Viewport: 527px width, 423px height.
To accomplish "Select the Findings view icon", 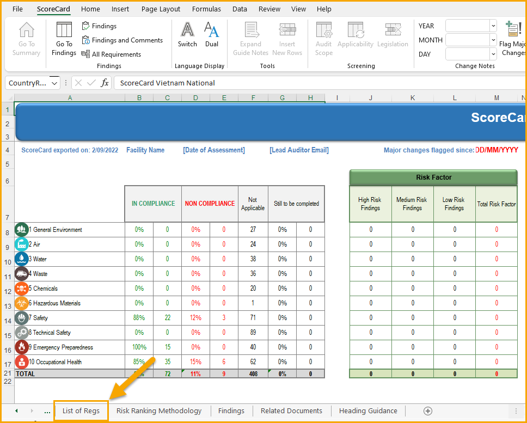I will (85, 26).
